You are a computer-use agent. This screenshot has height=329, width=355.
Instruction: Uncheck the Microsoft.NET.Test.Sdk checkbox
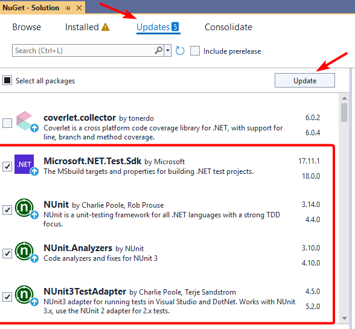tap(7, 167)
